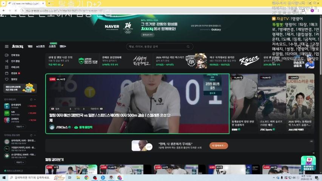The image size is (322, 181).
Task: Click the 치지직 logo
Action: click(x=17, y=47)
